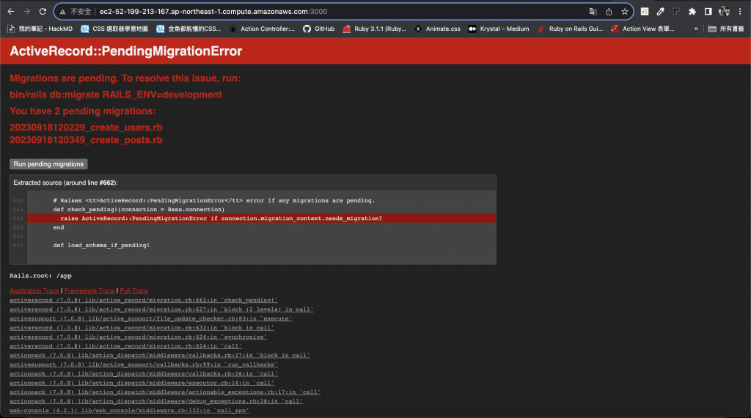The width and height of the screenshot is (751, 418).
Task: Click the dark square extension icon
Action: 676,12
